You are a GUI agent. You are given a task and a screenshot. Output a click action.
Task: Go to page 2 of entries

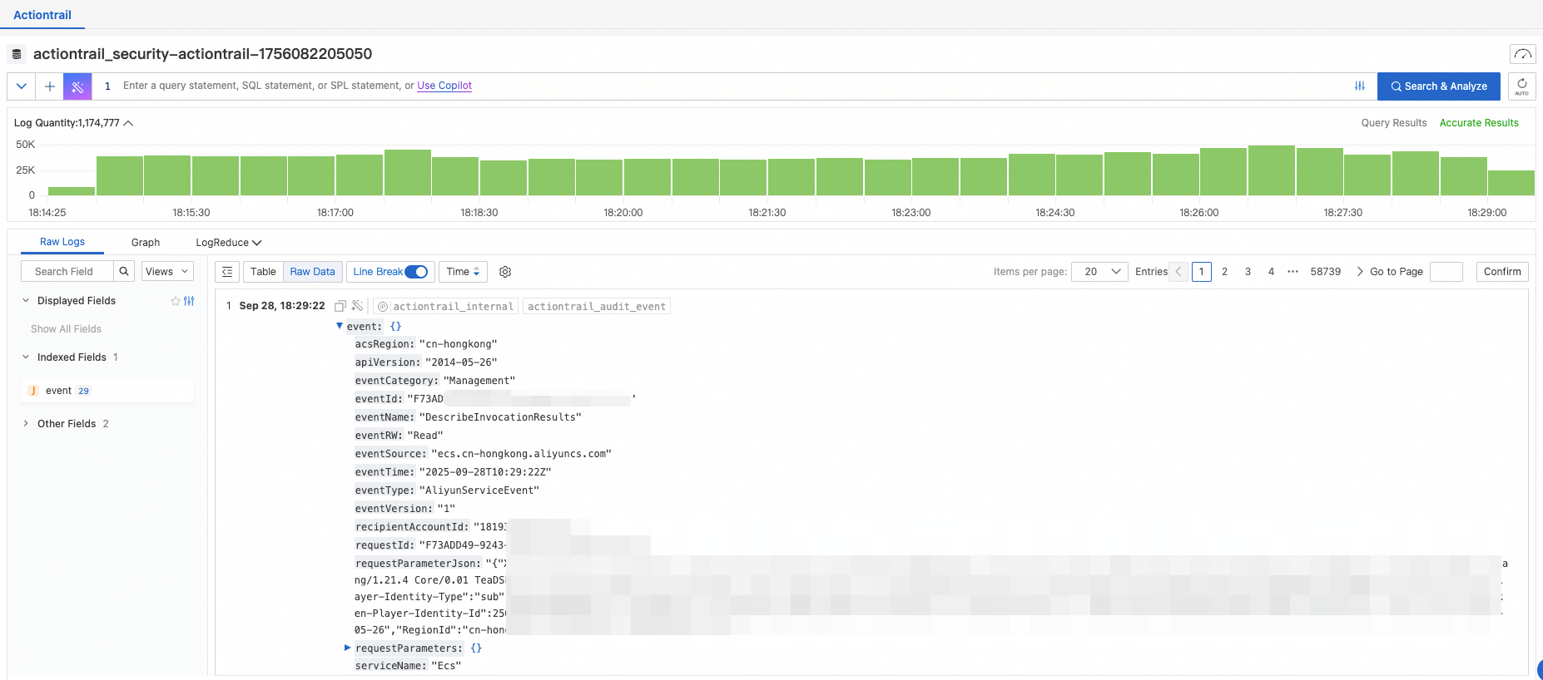[1225, 272]
